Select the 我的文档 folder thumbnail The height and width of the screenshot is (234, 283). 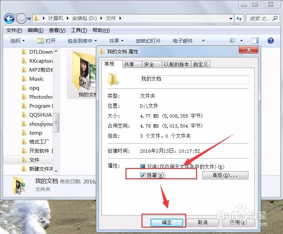(x=81, y=71)
